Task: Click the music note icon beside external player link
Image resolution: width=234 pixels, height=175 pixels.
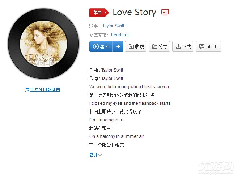Action: click(26, 90)
